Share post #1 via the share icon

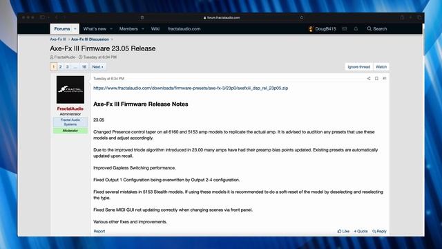(369, 78)
